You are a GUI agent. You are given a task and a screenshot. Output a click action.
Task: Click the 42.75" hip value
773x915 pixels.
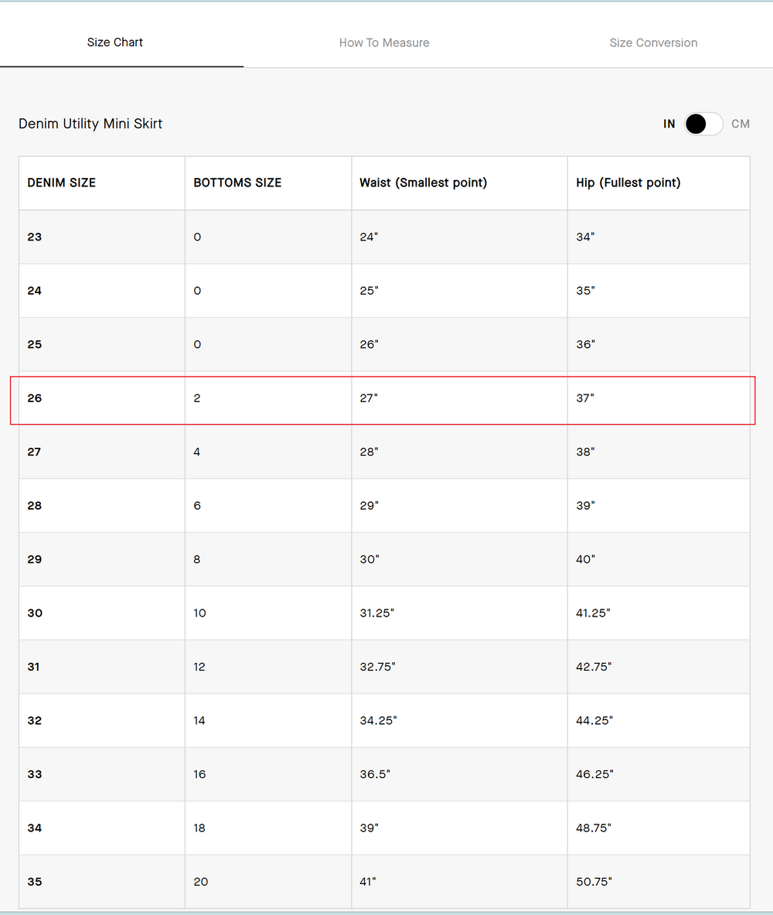594,667
